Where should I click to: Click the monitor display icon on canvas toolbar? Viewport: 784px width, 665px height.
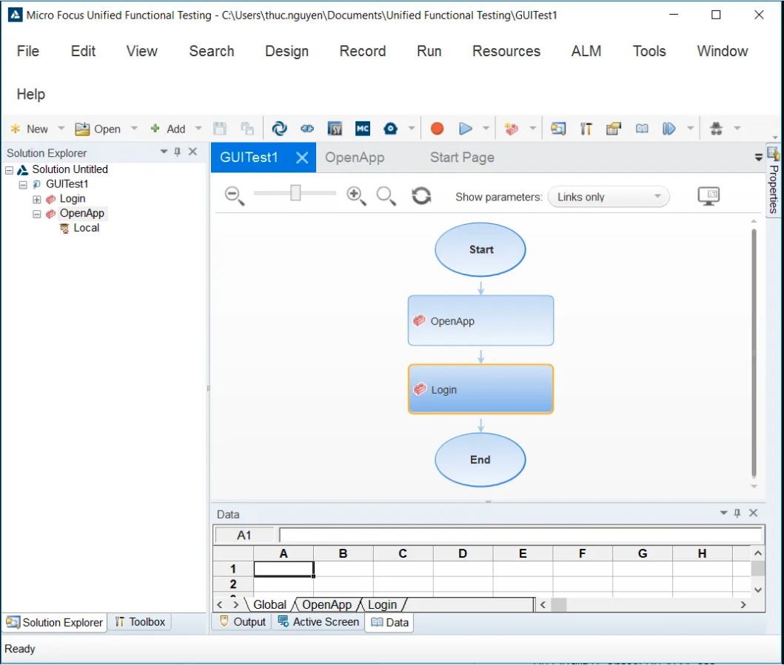click(708, 196)
